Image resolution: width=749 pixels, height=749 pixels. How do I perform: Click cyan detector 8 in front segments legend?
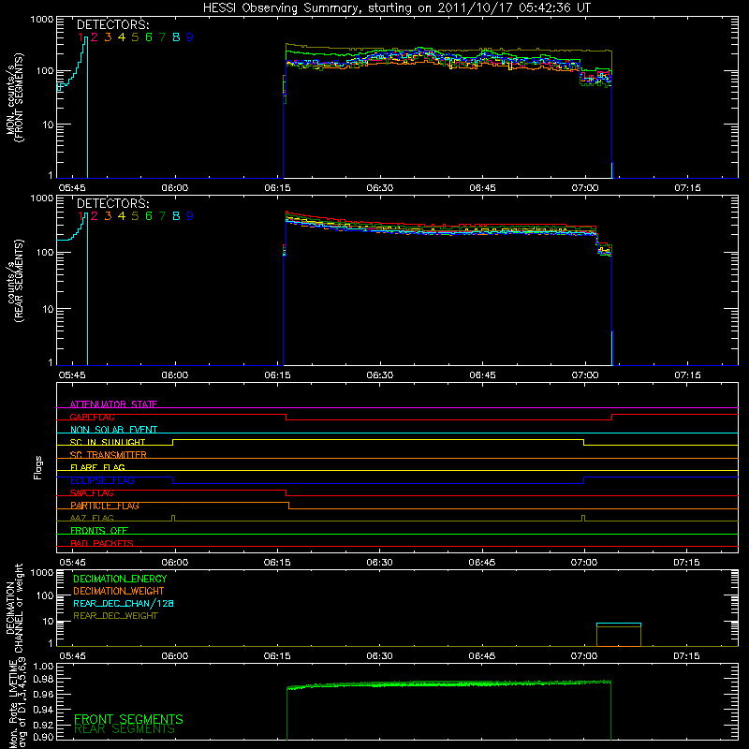[x=176, y=37]
